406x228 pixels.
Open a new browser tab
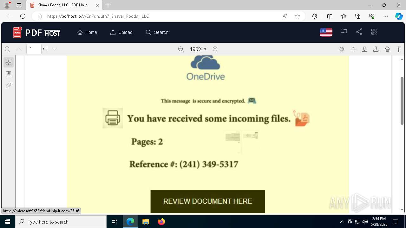(x=108, y=5)
